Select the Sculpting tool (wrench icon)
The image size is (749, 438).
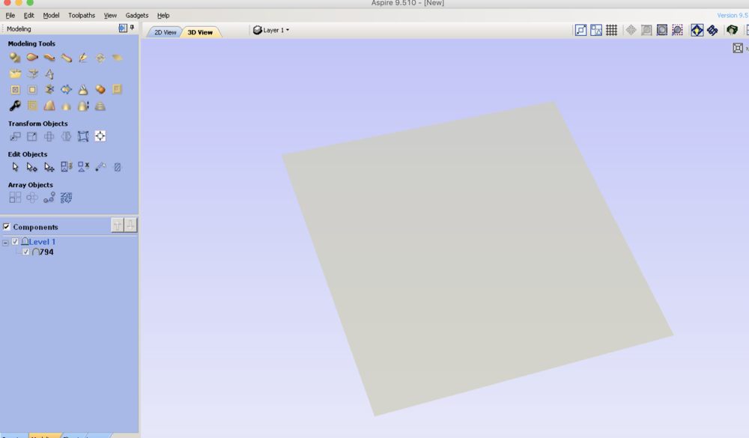click(15, 106)
